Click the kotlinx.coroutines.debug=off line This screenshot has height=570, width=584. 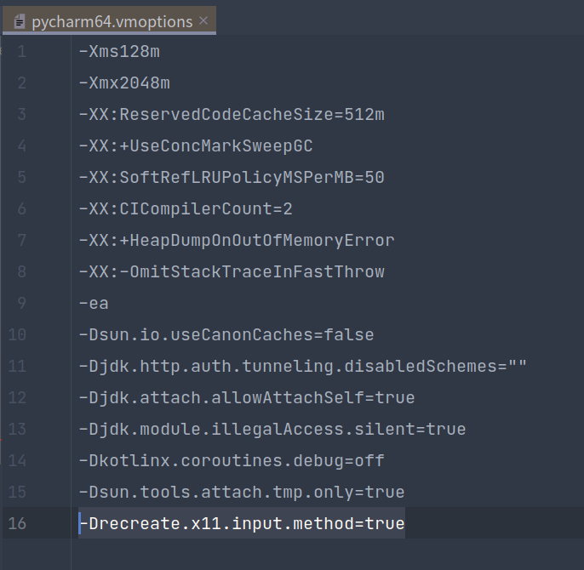click(232, 460)
